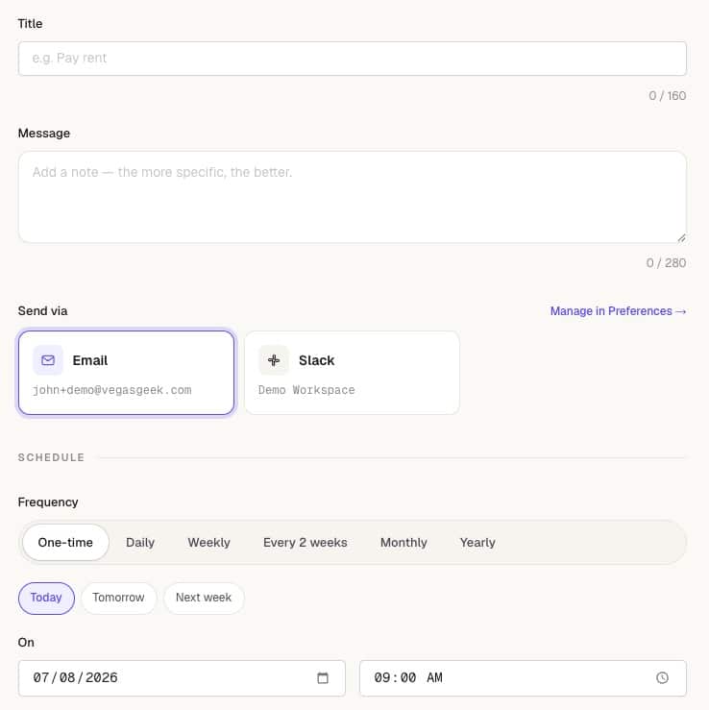Image resolution: width=709 pixels, height=710 pixels.
Task: Focus the Message note textarea
Action: (353, 197)
